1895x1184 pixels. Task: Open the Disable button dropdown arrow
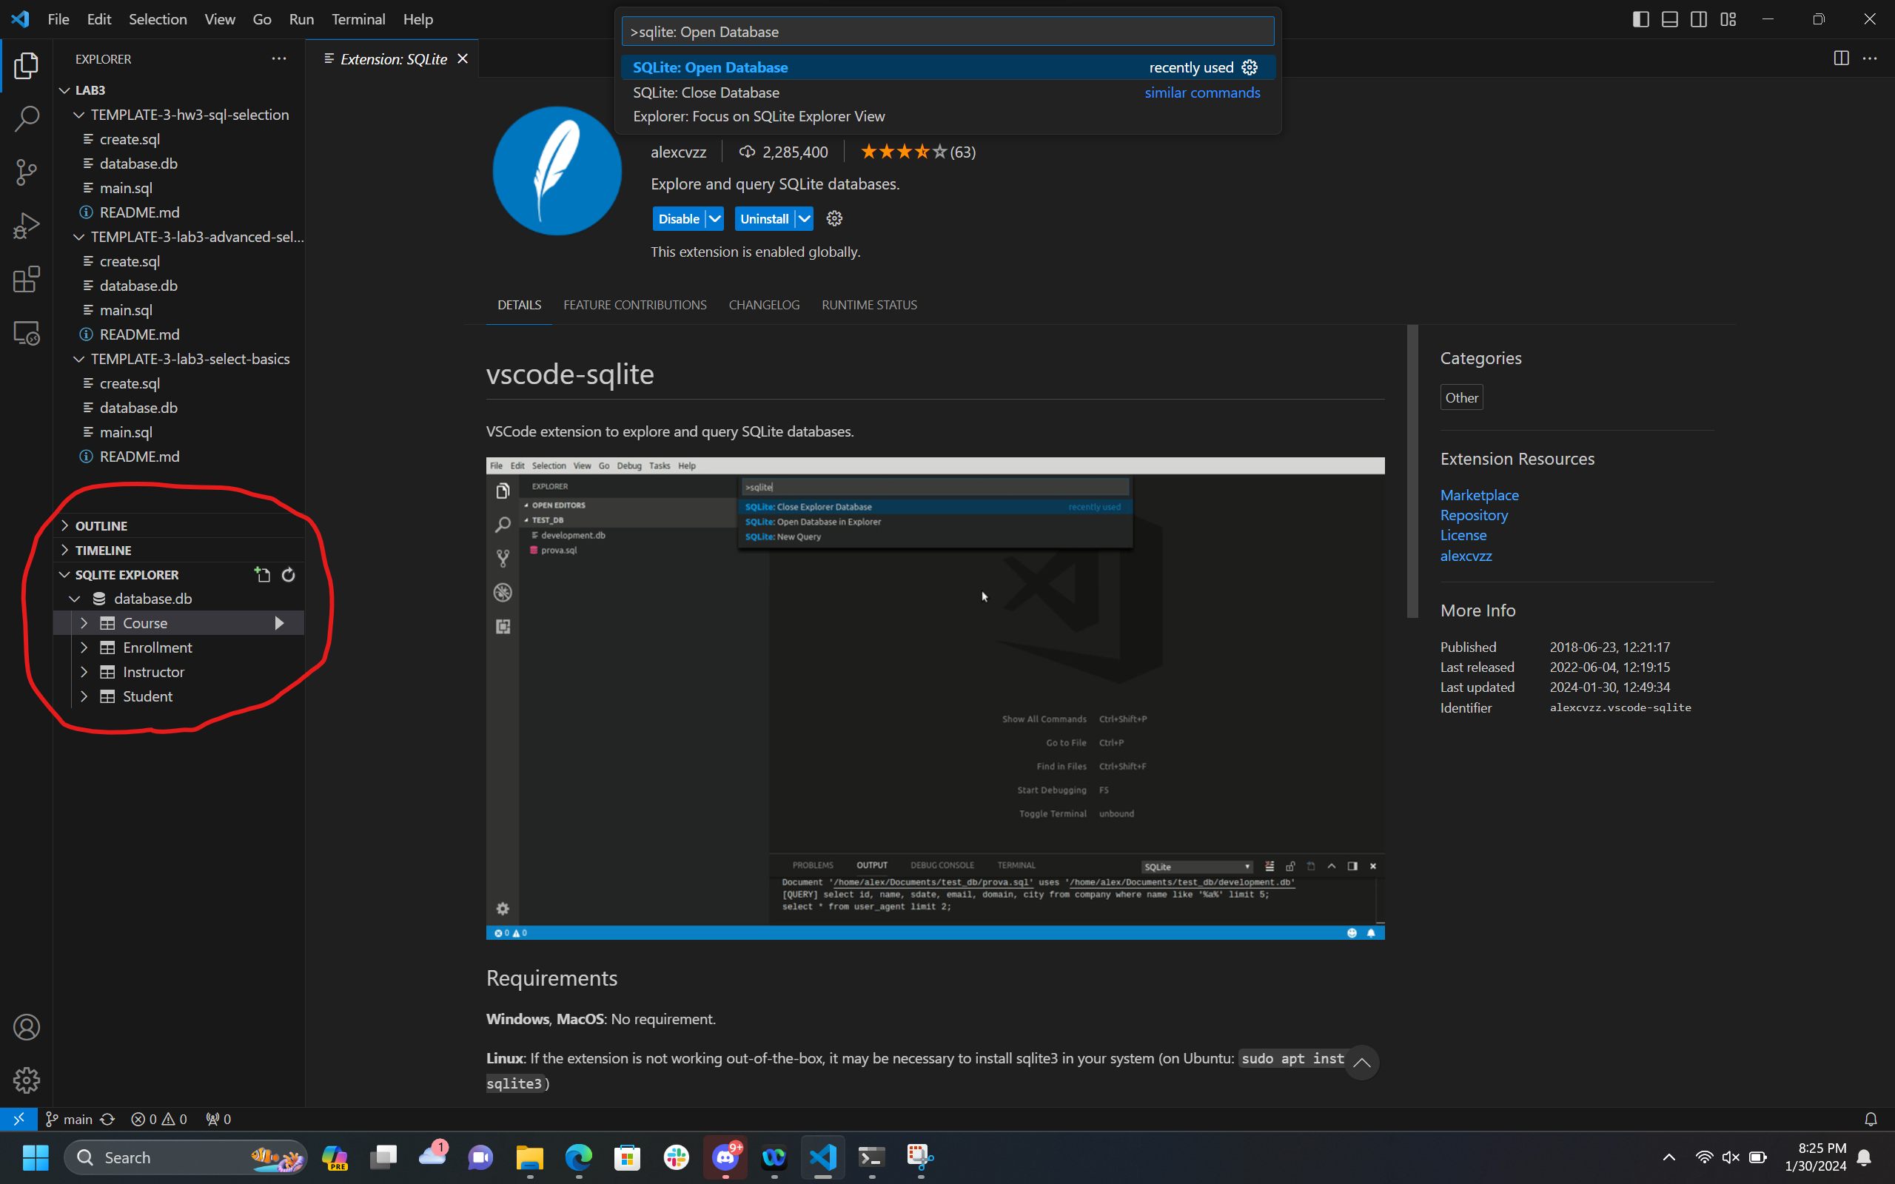[x=715, y=218]
